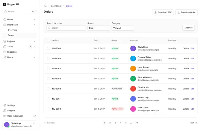
Task: Click Phoenix Baker's blue avatar
Action: point(133,59)
